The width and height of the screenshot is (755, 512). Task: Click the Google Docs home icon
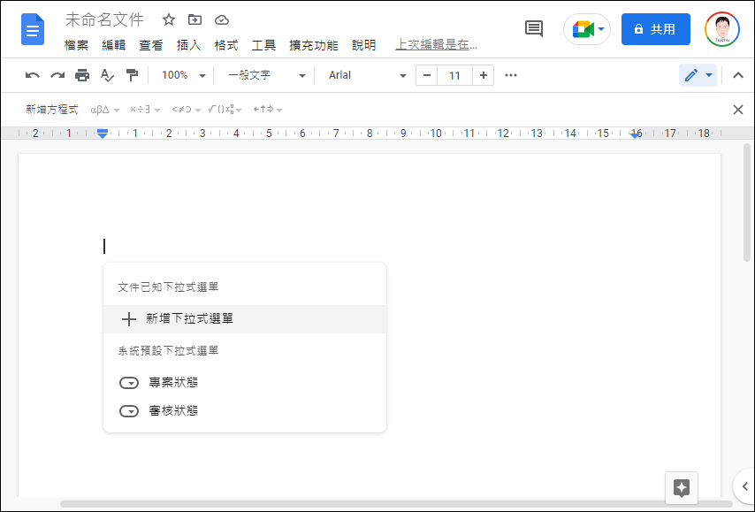coord(33,29)
